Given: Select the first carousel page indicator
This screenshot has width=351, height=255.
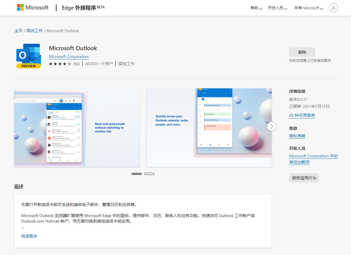Looking at the screenshot, I should click(x=137, y=174).
